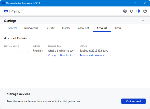Click the 'Edition' column label
This screenshot has width=150, height=109.
[37, 46]
